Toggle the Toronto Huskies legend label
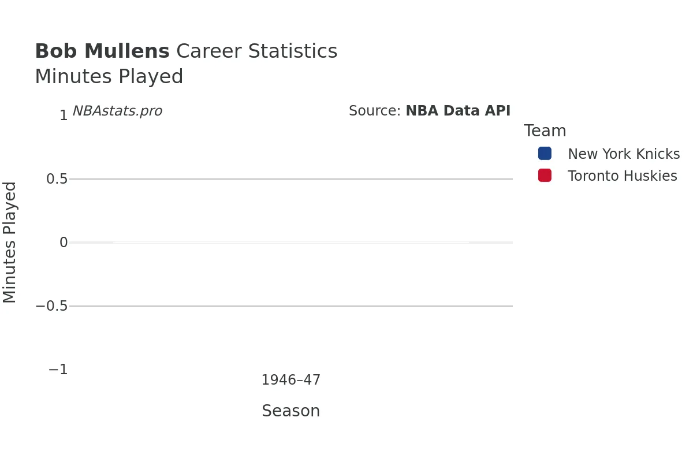Viewport: 693px width, 462px height. tap(622, 176)
